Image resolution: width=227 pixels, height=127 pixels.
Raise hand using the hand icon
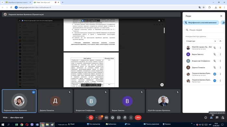(x=125, y=118)
